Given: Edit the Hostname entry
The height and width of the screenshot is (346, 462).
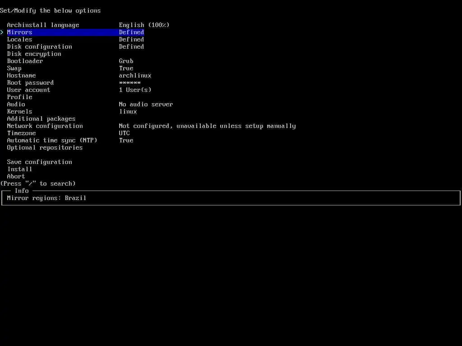Looking at the screenshot, I should pyautogui.click(x=21, y=75).
